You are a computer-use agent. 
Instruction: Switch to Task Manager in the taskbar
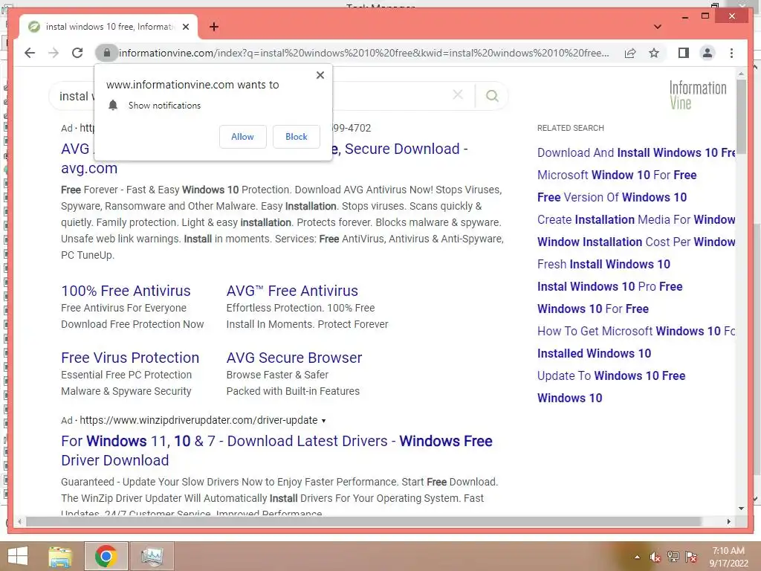(x=152, y=556)
